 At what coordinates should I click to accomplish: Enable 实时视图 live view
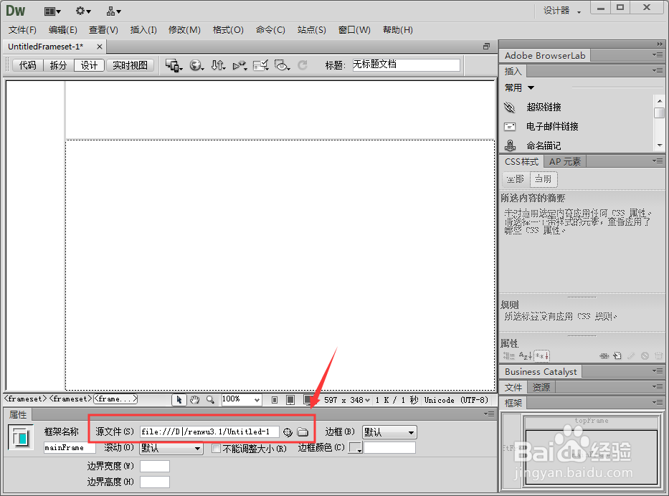coord(130,65)
